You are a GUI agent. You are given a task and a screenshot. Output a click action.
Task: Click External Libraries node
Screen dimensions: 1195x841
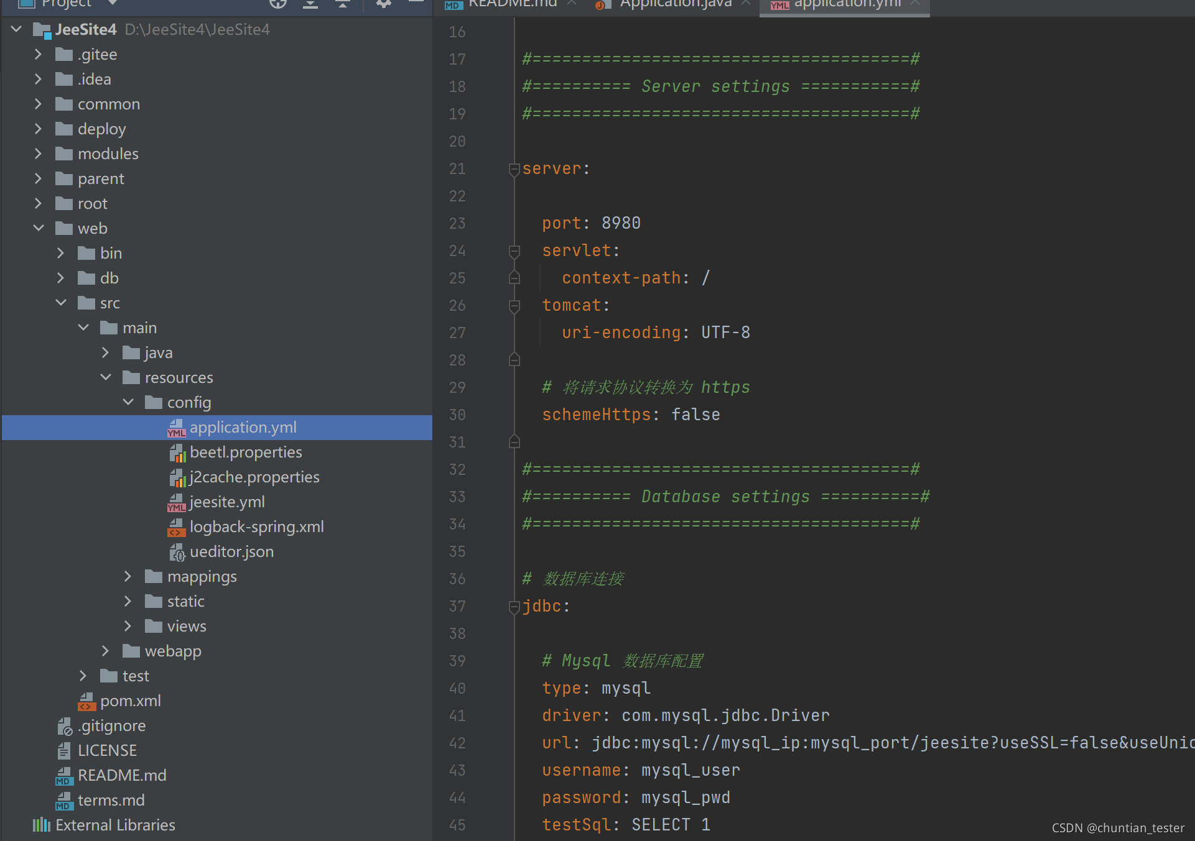point(115,825)
